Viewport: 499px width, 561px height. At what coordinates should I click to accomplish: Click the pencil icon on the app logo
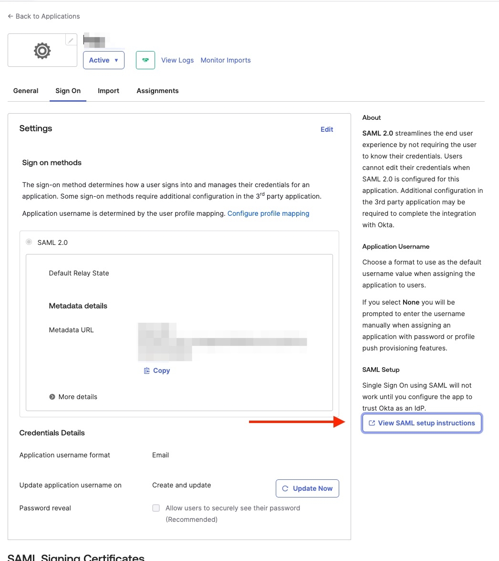click(x=71, y=41)
